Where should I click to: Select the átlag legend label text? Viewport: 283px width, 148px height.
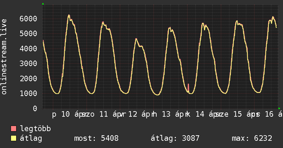[31, 139]
